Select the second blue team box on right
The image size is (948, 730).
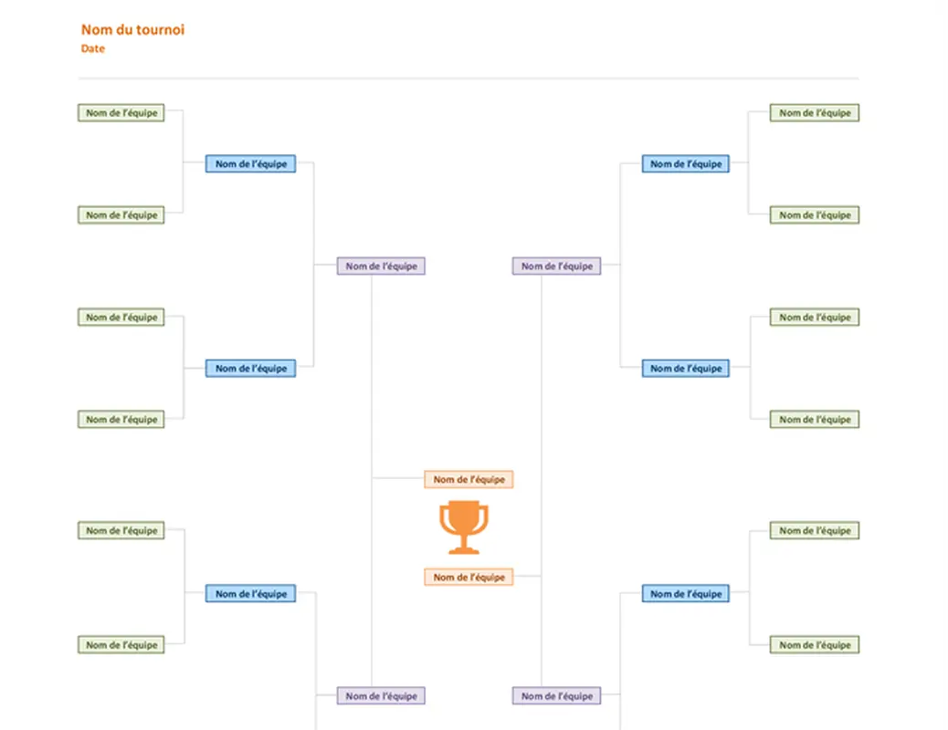coord(685,369)
